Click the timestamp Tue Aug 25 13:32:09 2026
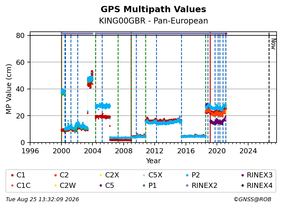Viewport: 282px width, 208px height. pyautogui.click(x=42, y=199)
